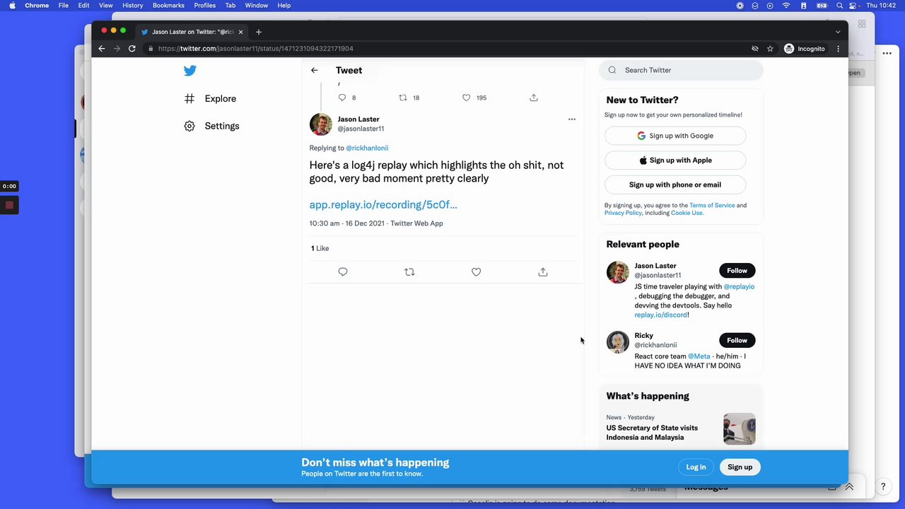Open the @replayio mention link

click(739, 287)
